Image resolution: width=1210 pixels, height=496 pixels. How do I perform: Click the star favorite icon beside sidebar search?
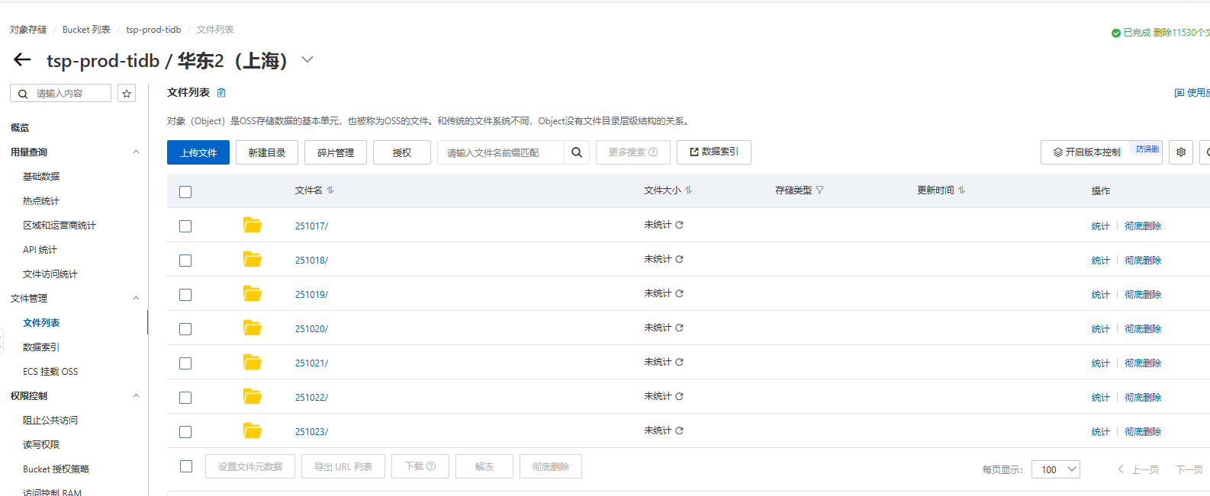[x=127, y=93]
